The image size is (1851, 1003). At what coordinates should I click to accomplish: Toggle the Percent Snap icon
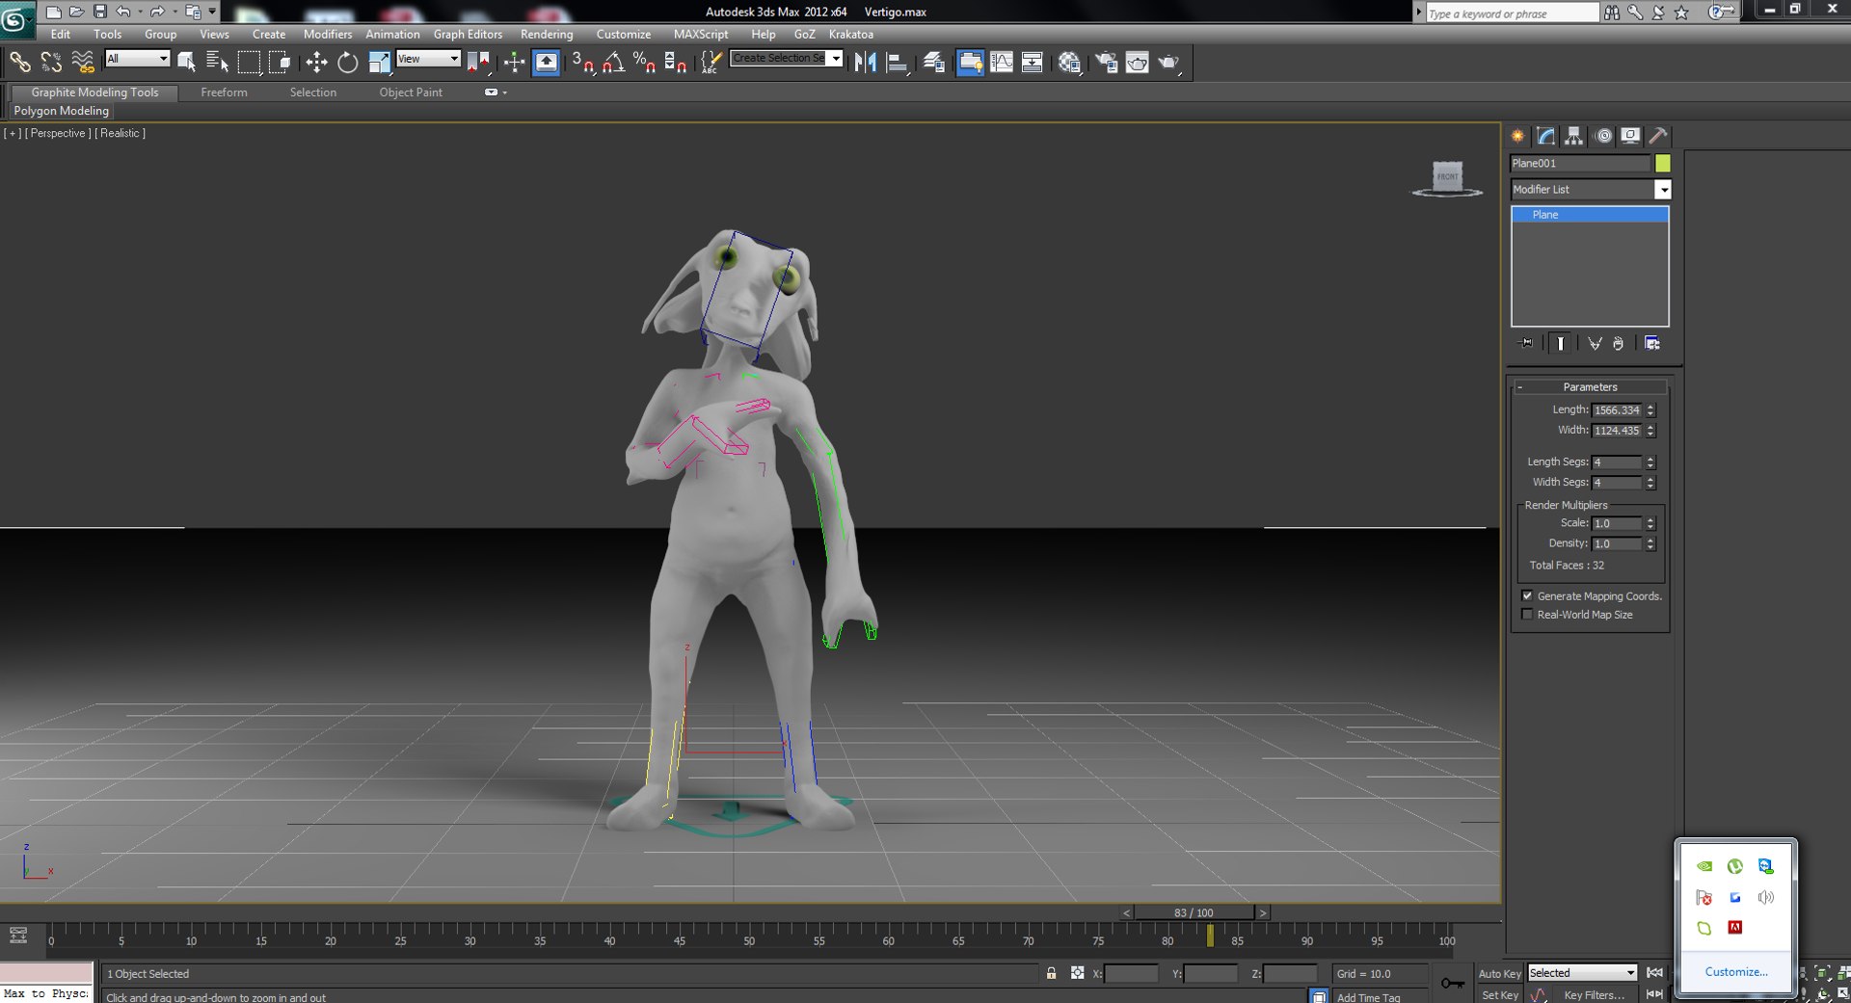tap(644, 63)
